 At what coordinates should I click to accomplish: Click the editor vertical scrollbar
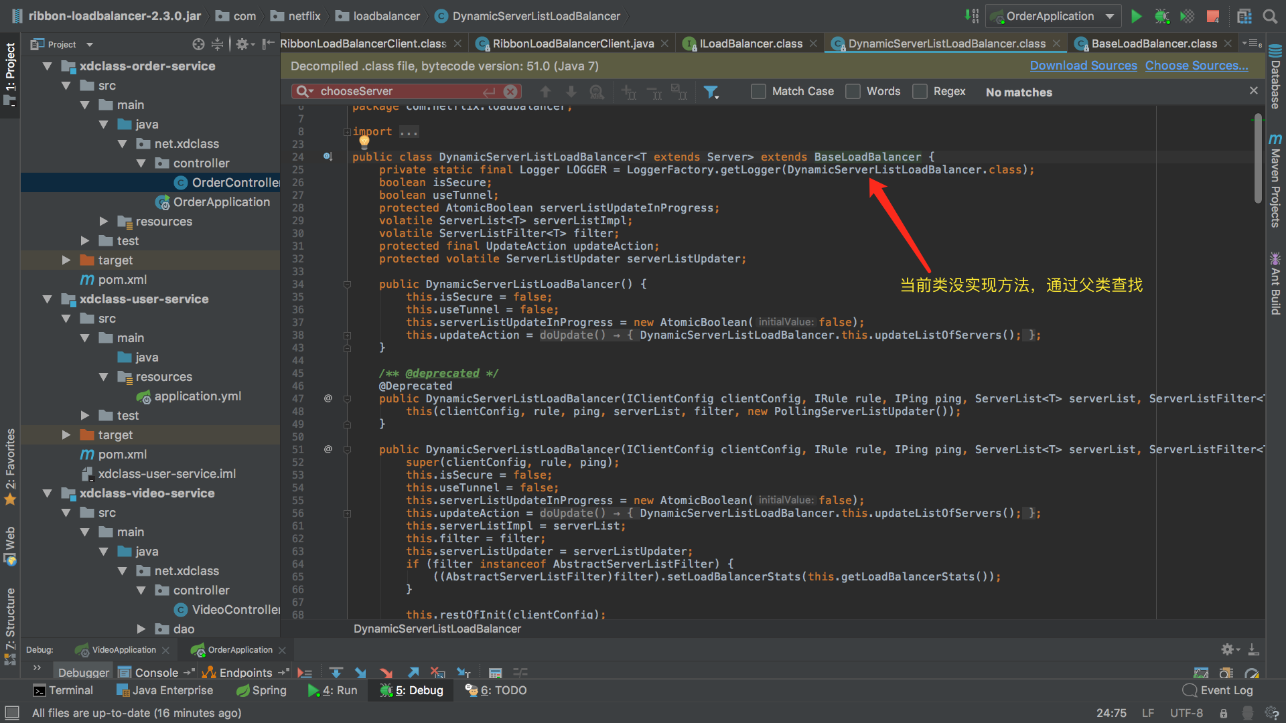(1258, 158)
